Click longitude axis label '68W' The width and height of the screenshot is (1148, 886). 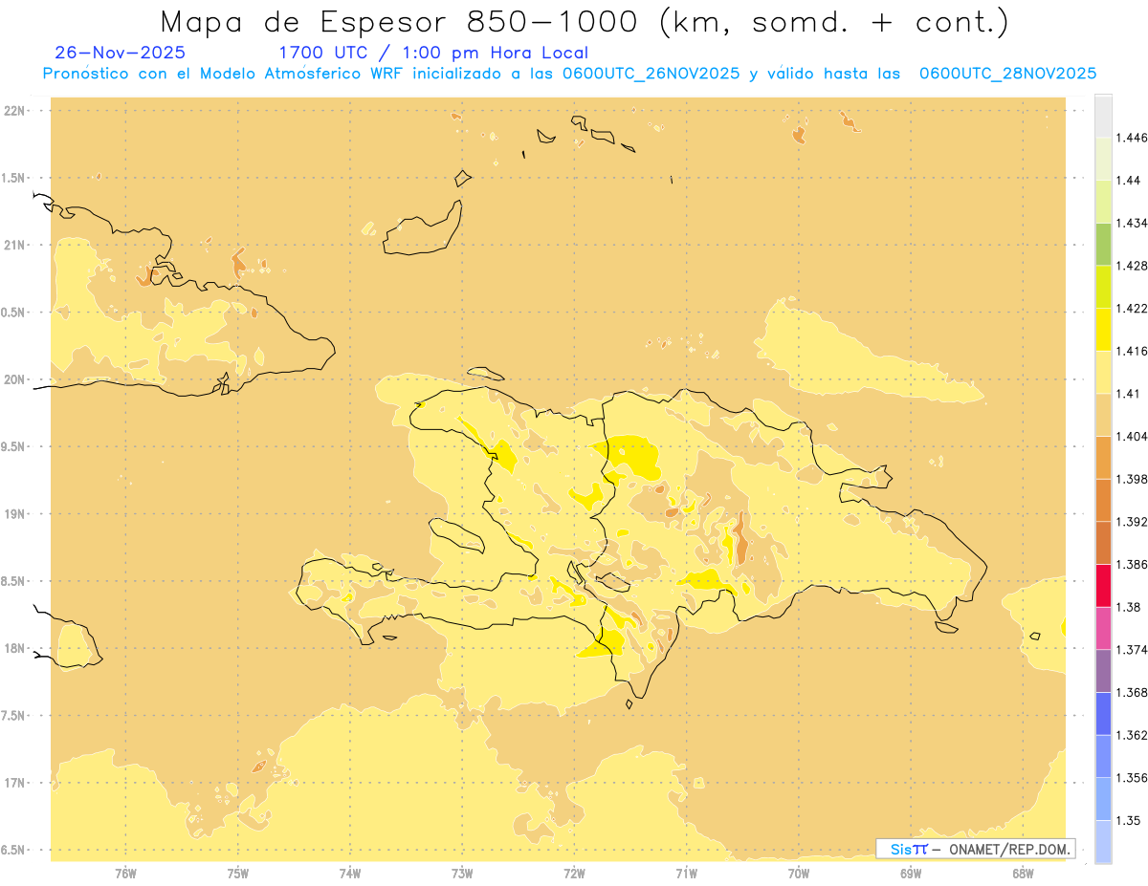point(1023,874)
